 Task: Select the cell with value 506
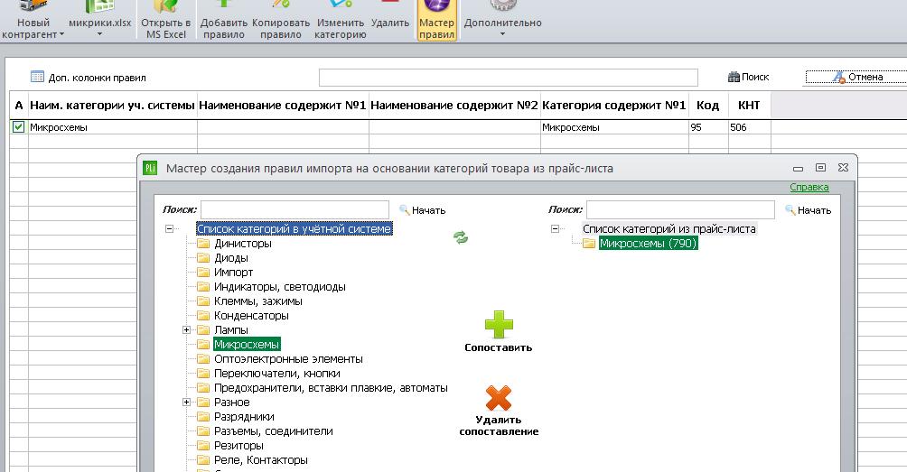[749, 127]
